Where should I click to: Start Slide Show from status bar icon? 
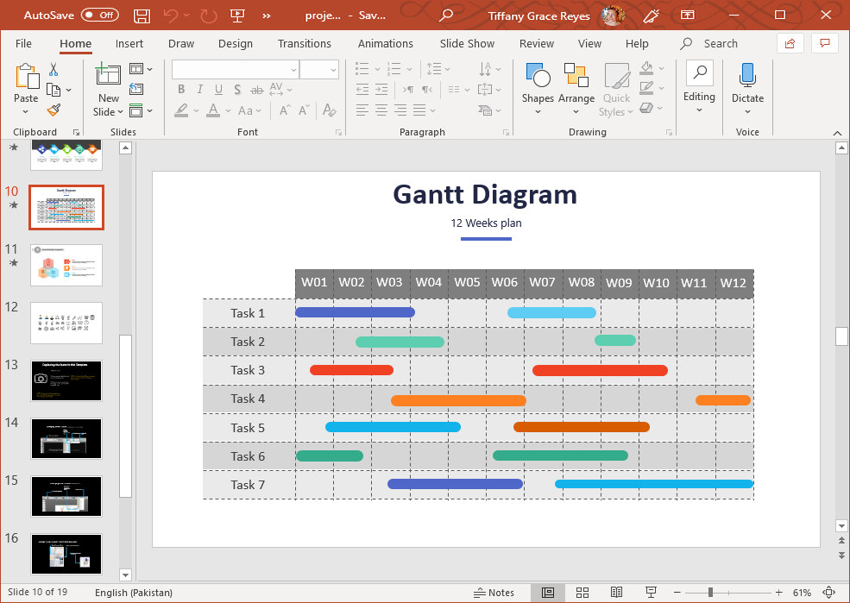tap(651, 593)
